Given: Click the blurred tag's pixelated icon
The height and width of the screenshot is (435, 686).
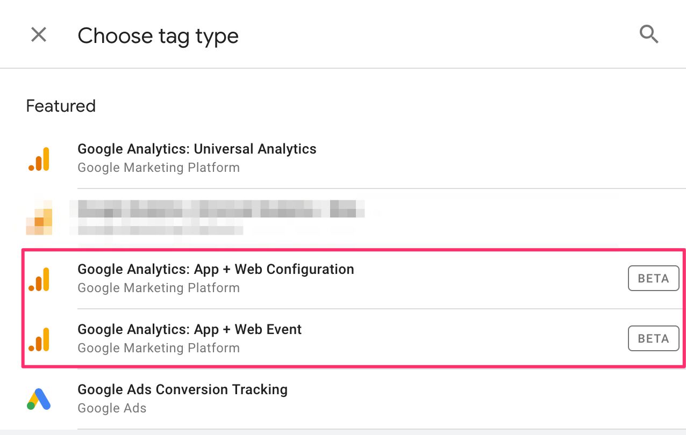Looking at the screenshot, I should coord(39,218).
